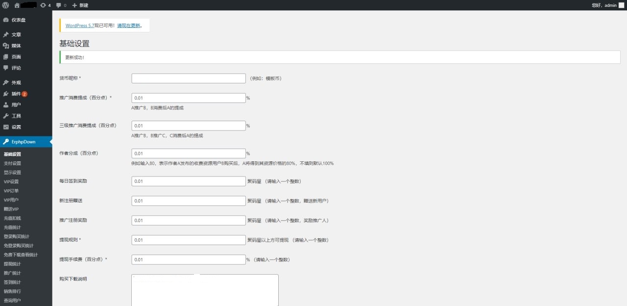The image size is (627, 306).
Task: Focus the 推广消费提成 input field
Action: click(189, 98)
